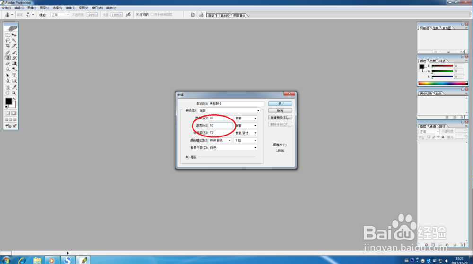Image resolution: width=473 pixels, height=264 pixels.
Task: Enable airbrush in options bar
Action: coord(129,15)
